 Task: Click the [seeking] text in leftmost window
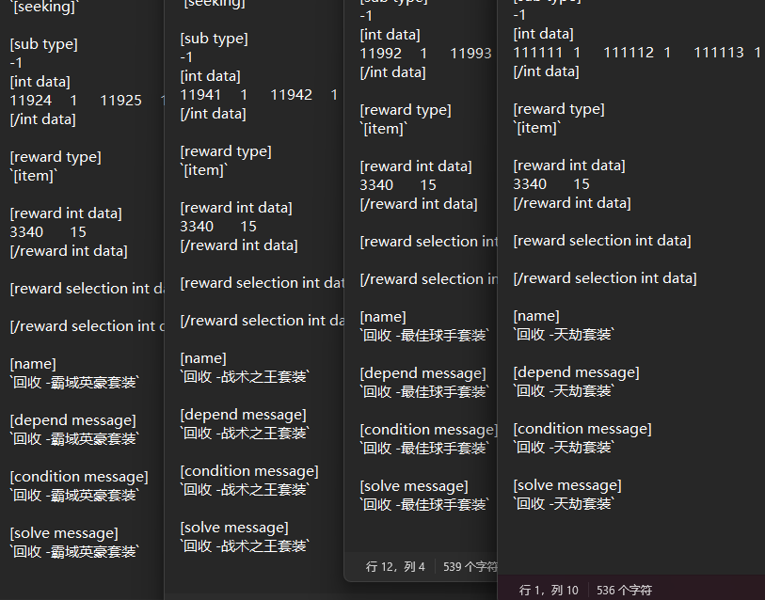(44, 8)
